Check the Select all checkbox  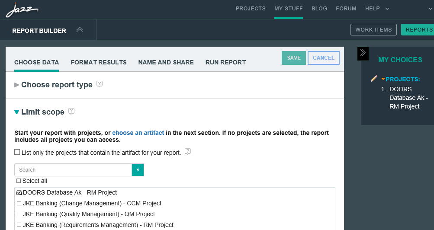pos(19,181)
